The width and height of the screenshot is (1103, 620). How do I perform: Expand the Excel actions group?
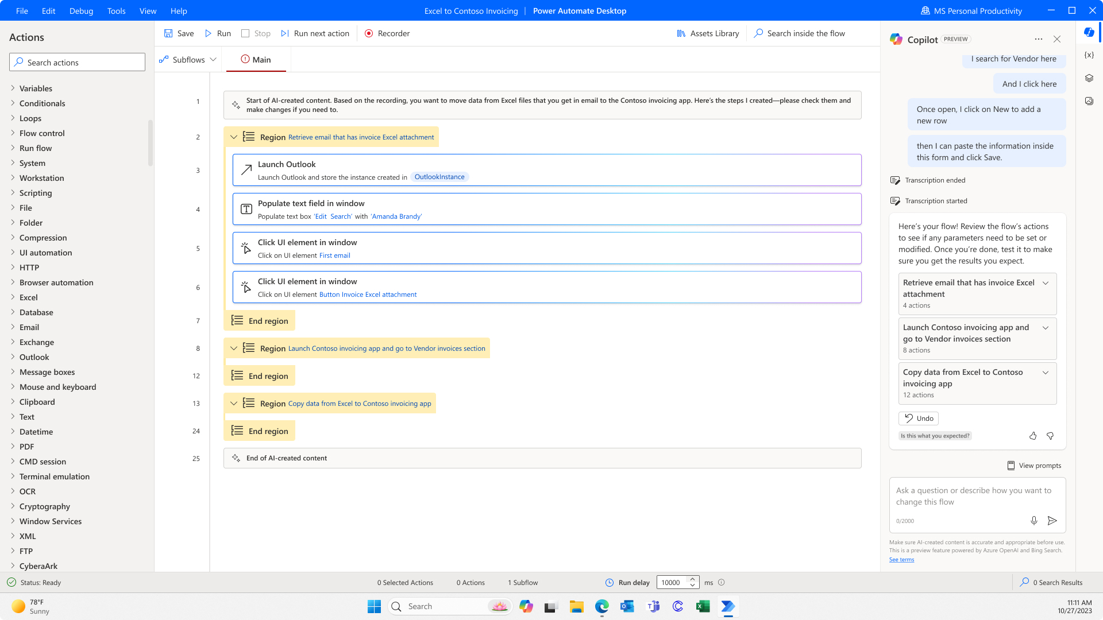coord(13,297)
